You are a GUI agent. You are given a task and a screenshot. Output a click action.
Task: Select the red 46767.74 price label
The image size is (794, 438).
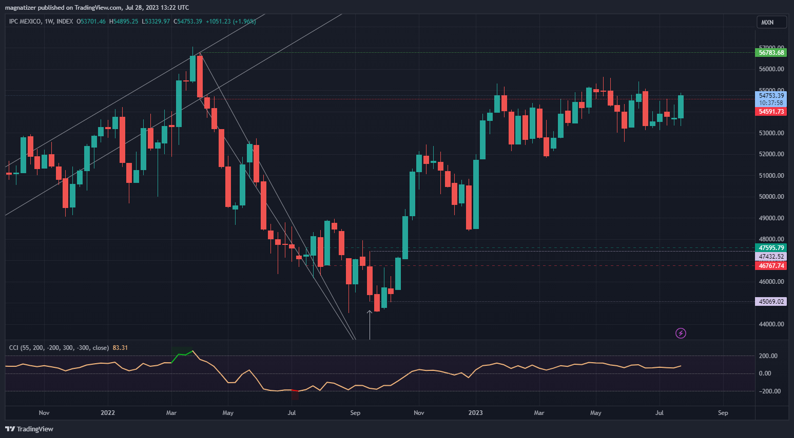click(x=771, y=266)
